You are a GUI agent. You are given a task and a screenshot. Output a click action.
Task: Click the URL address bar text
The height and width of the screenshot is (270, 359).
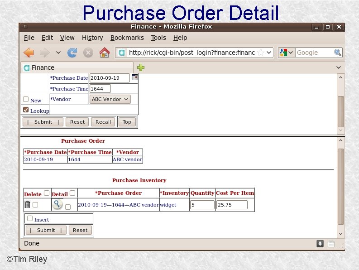pyautogui.click(x=192, y=53)
